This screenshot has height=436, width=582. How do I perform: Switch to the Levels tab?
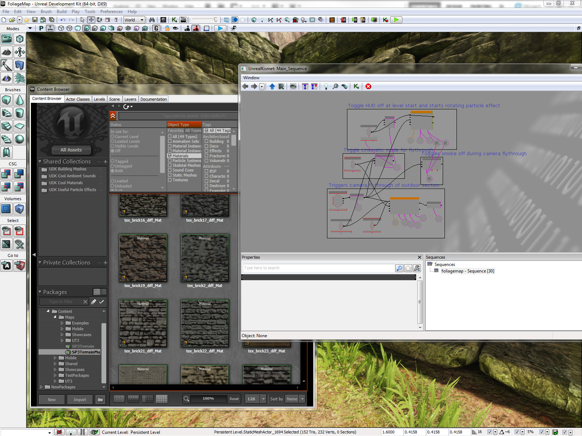[99, 99]
